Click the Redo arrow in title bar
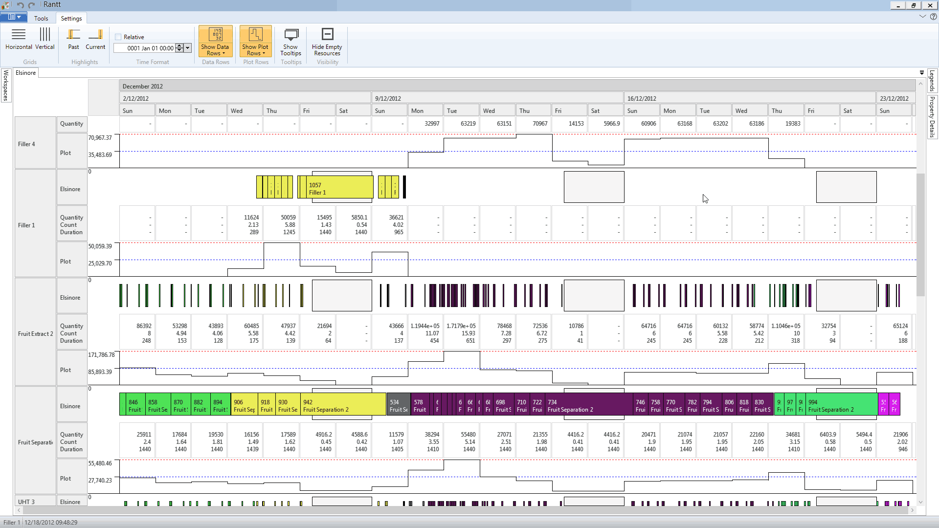This screenshot has width=939, height=528. click(x=32, y=5)
